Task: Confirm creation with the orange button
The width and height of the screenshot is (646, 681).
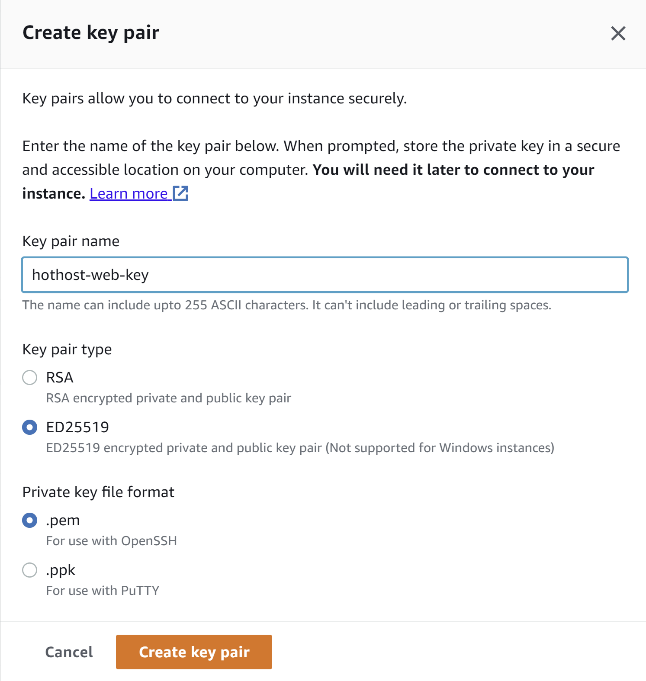Action: (193, 652)
